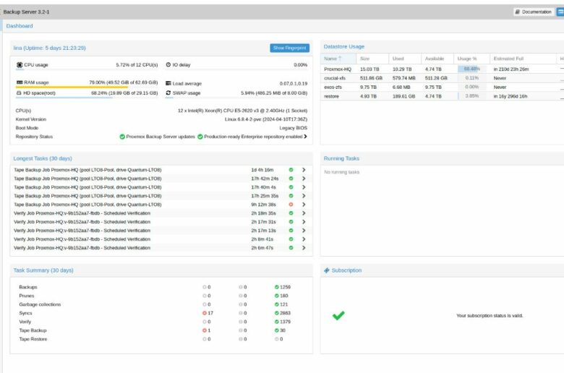Viewport: 564px width, 373px height.
Task: Click red error icon showing 1 for Tape Backup
Action: tap(205, 330)
